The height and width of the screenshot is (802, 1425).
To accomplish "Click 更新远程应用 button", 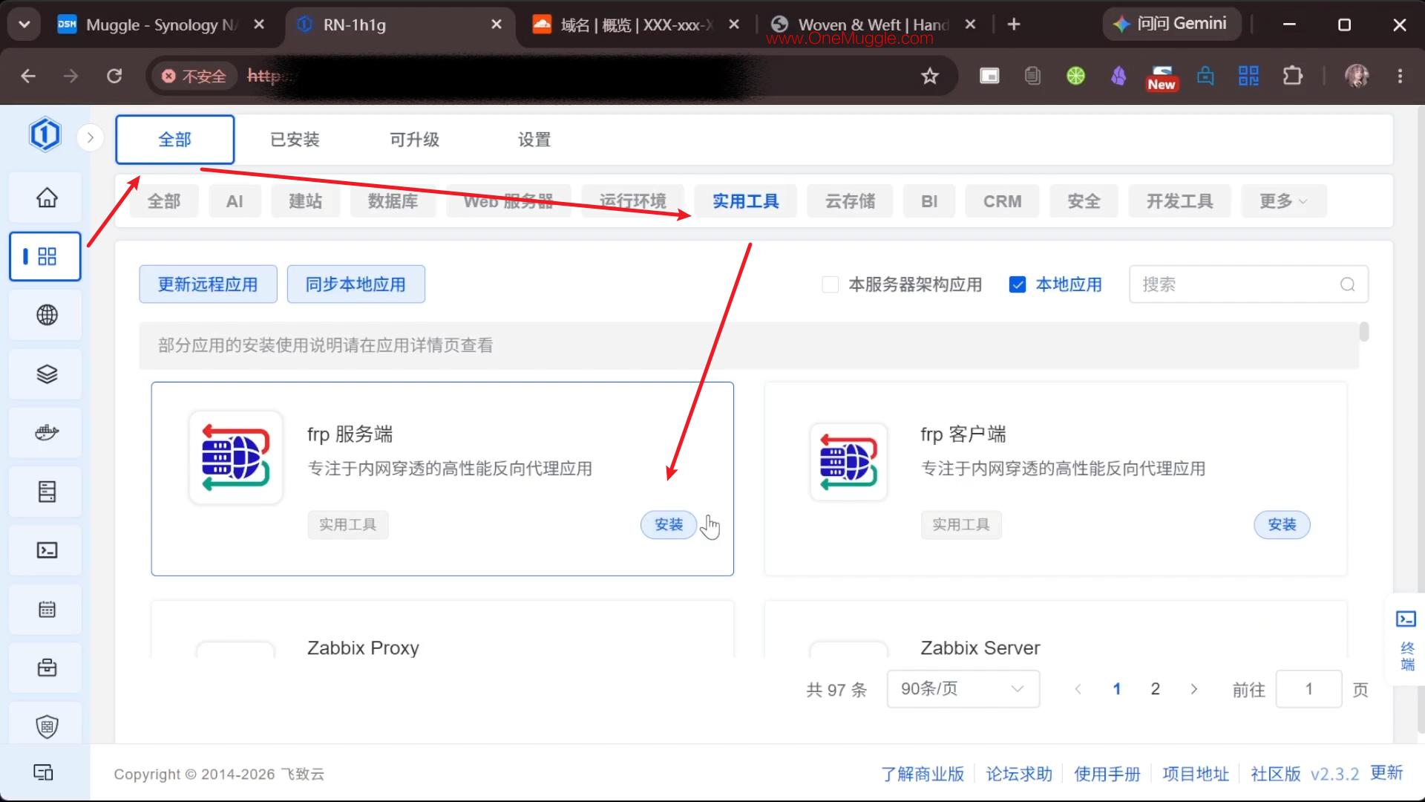I will [208, 284].
